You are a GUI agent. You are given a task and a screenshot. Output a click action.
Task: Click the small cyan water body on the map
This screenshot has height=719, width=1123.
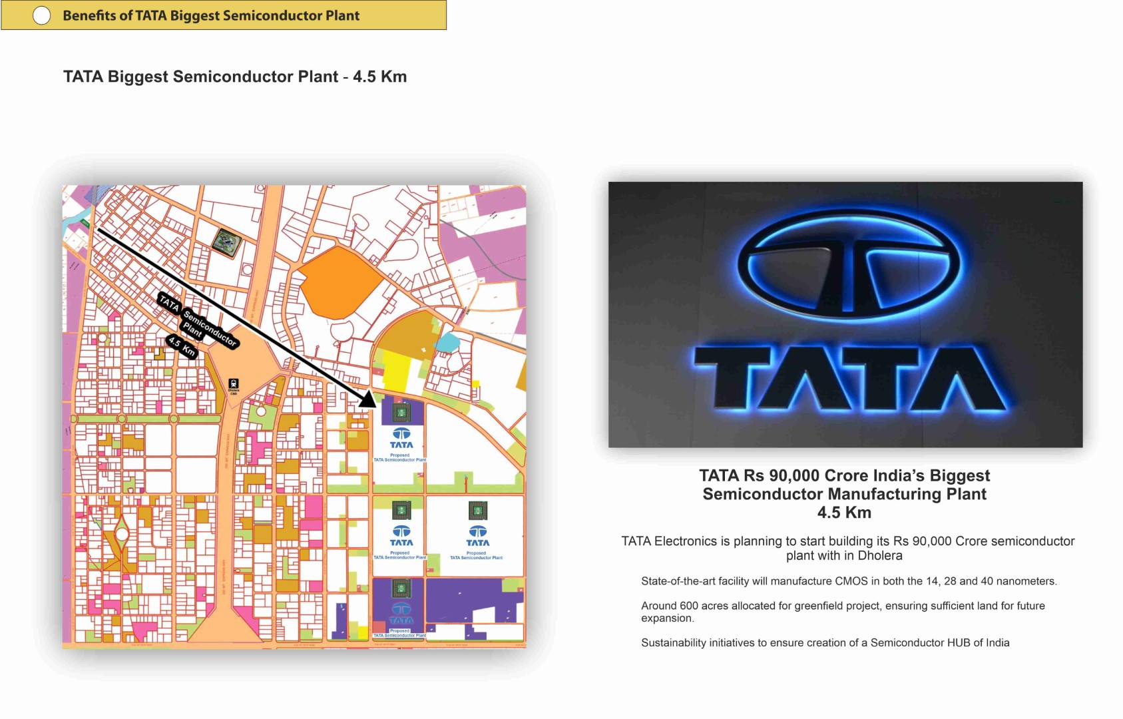[447, 342]
